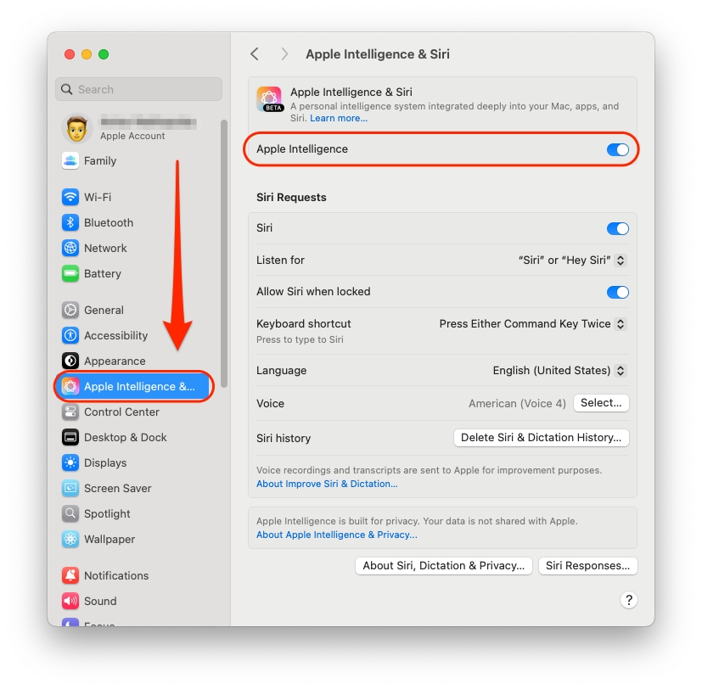The height and width of the screenshot is (689, 702).
Task: Select the Network globe icon
Action: click(70, 249)
